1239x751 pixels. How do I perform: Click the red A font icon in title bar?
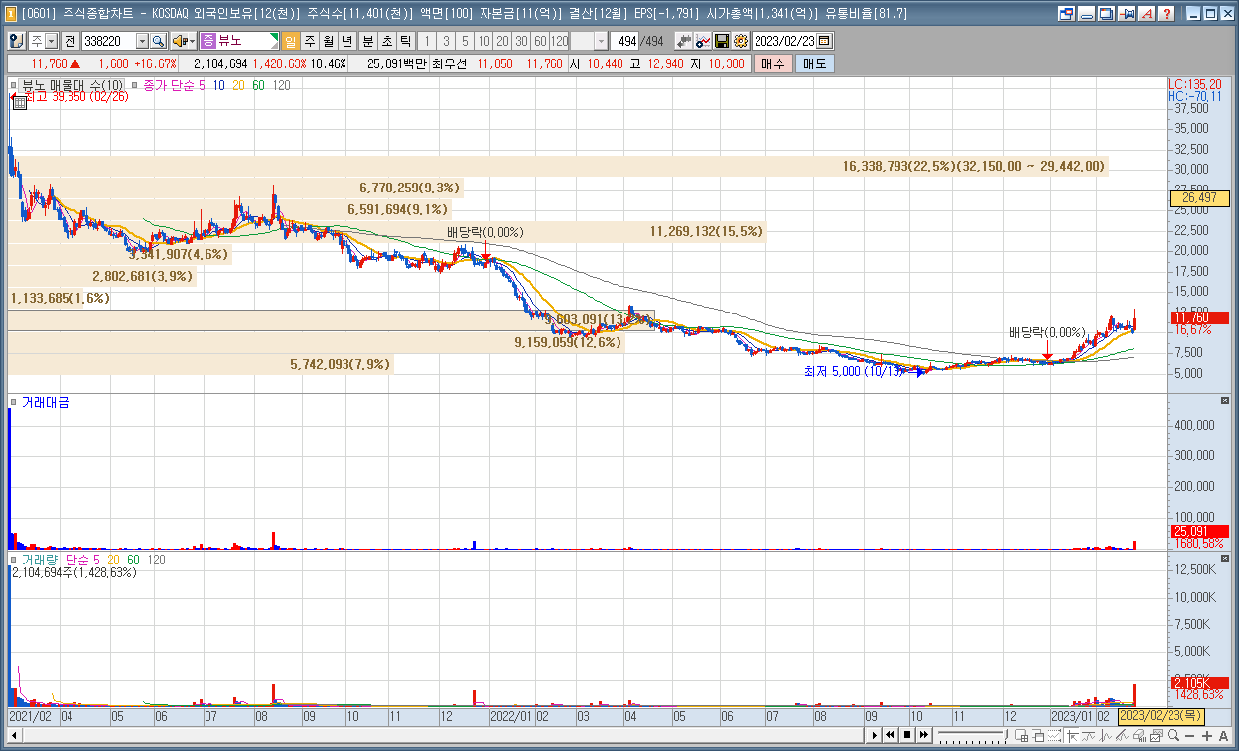pos(1147,14)
